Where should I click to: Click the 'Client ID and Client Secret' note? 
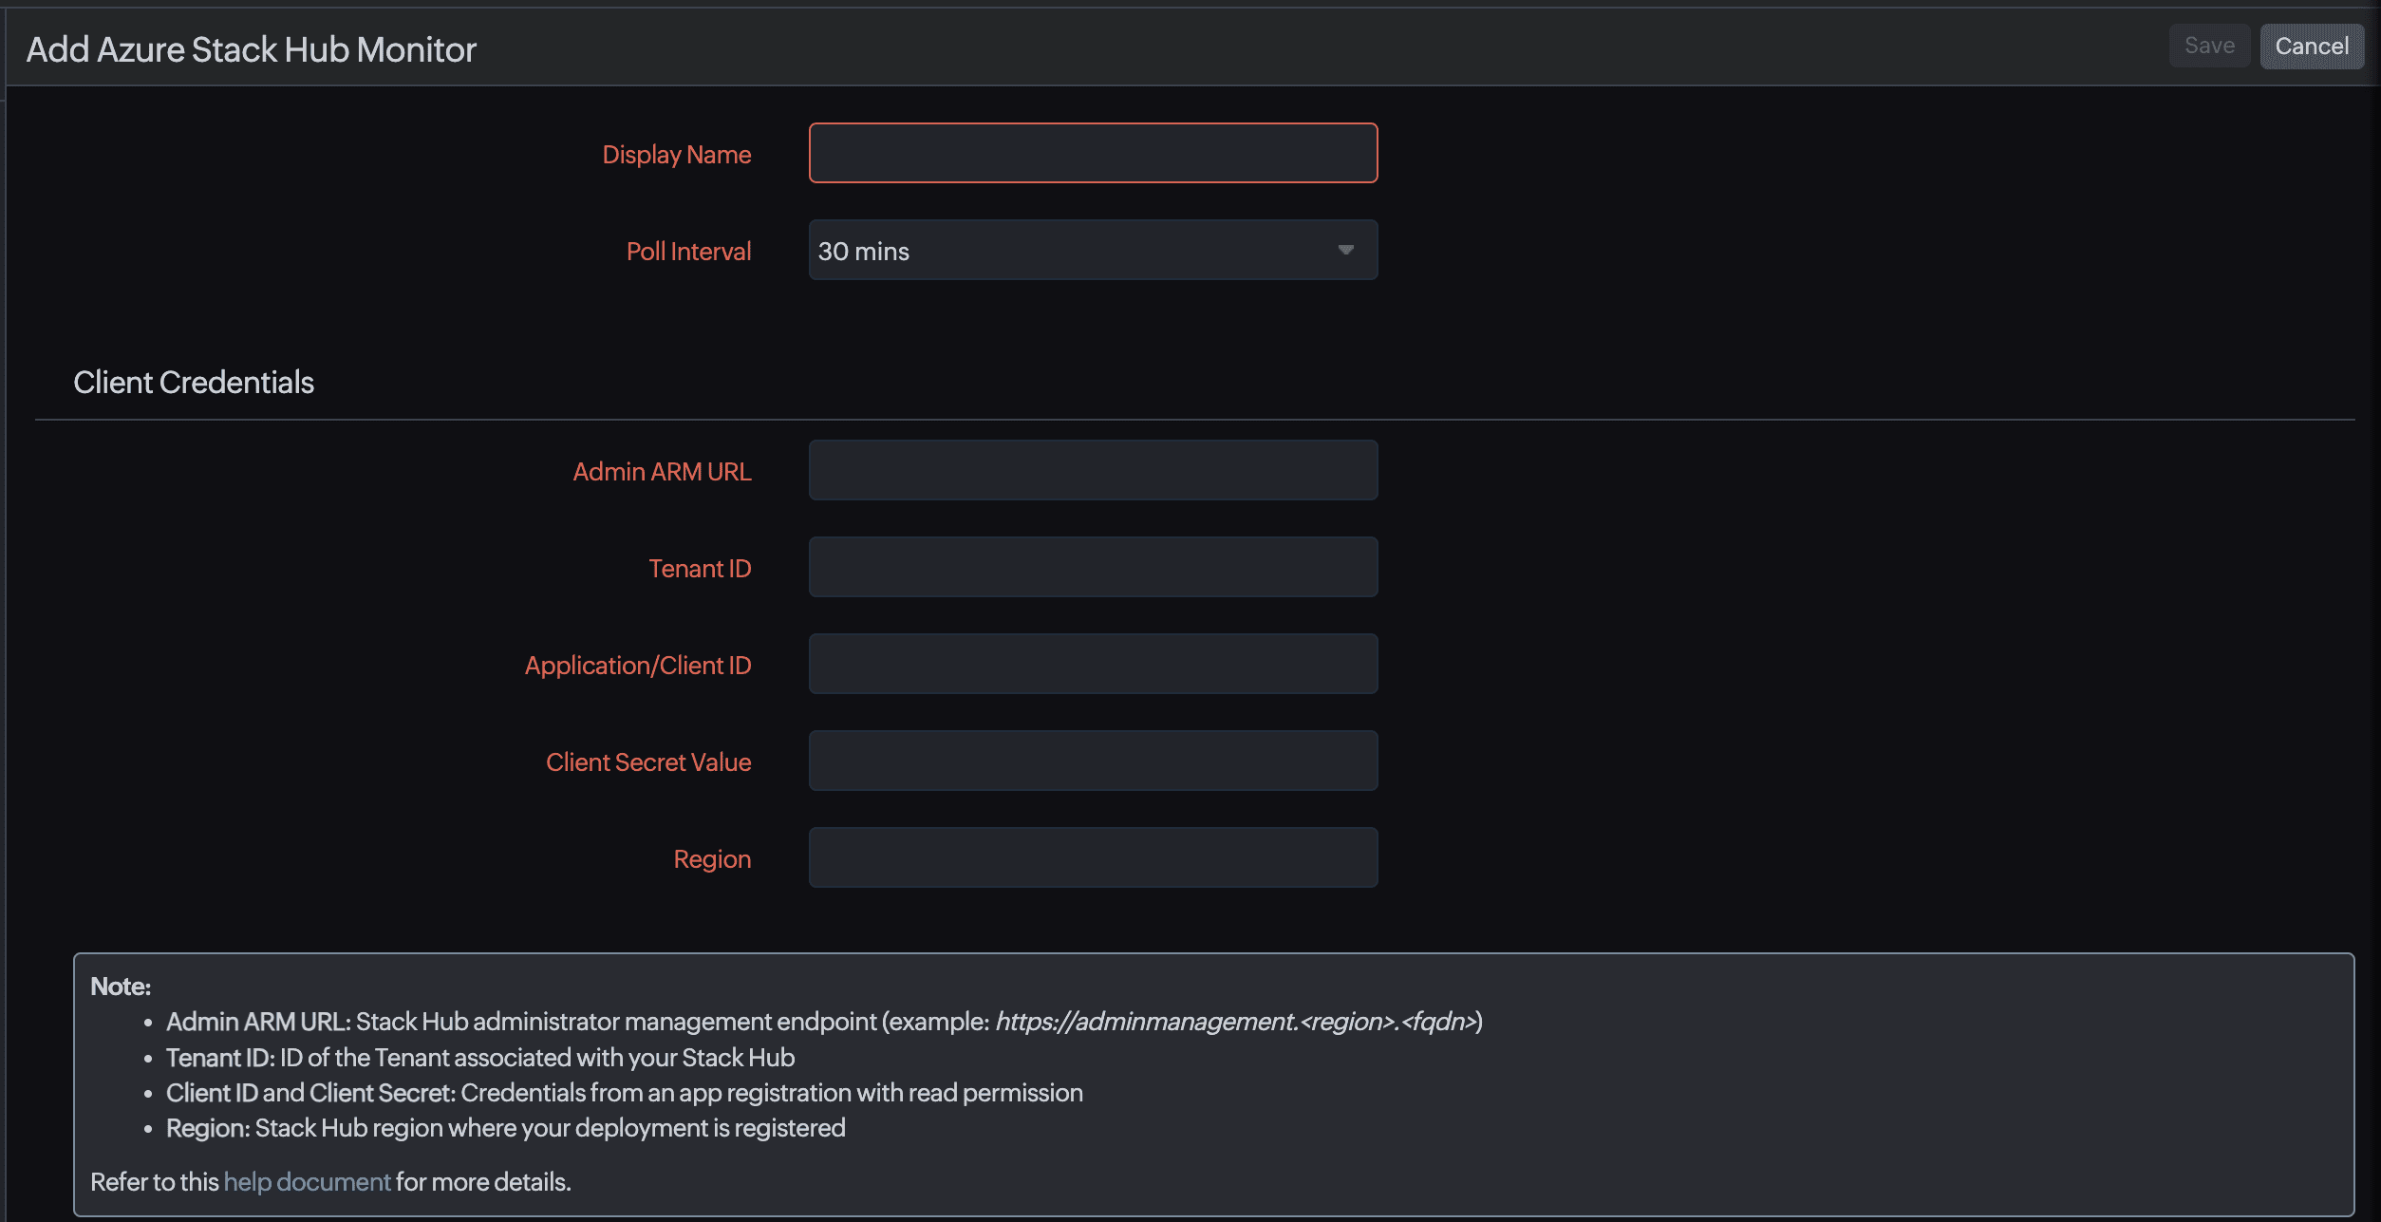(x=625, y=1093)
